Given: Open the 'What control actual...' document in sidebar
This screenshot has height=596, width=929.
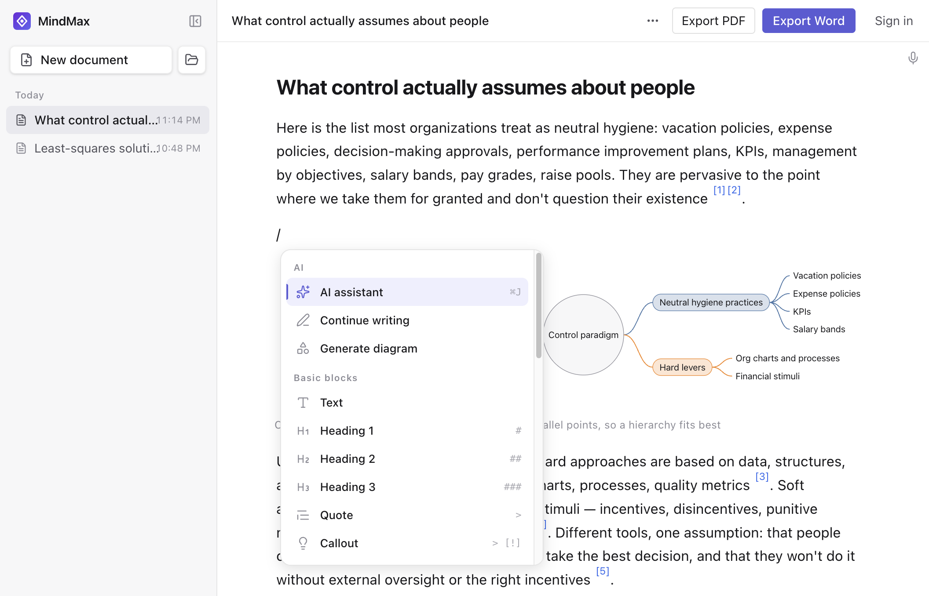Looking at the screenshot, I should coord(108,120).
